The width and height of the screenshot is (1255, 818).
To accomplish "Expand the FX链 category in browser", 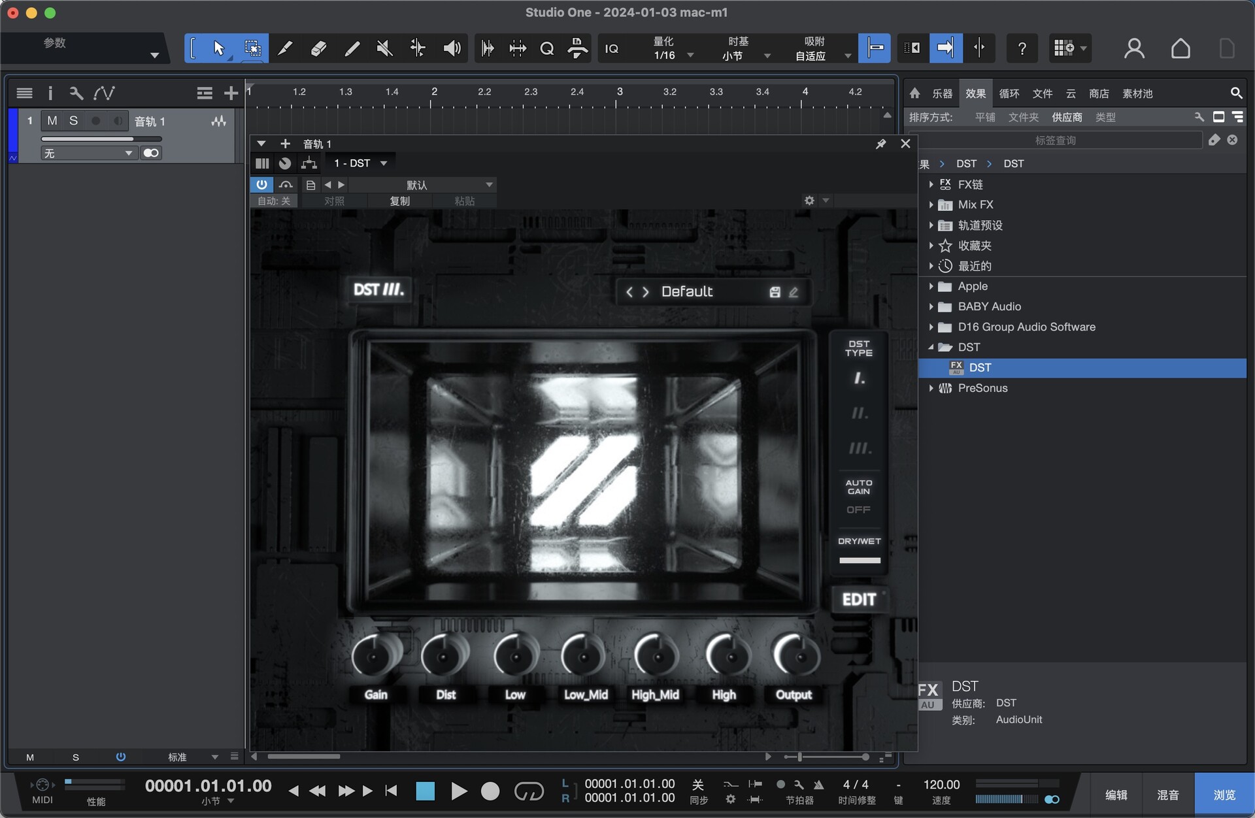I will tap(930, 184).
